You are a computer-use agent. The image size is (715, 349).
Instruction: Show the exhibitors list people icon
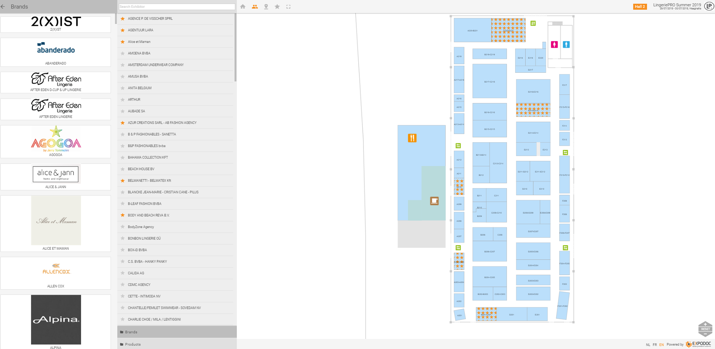255,7
